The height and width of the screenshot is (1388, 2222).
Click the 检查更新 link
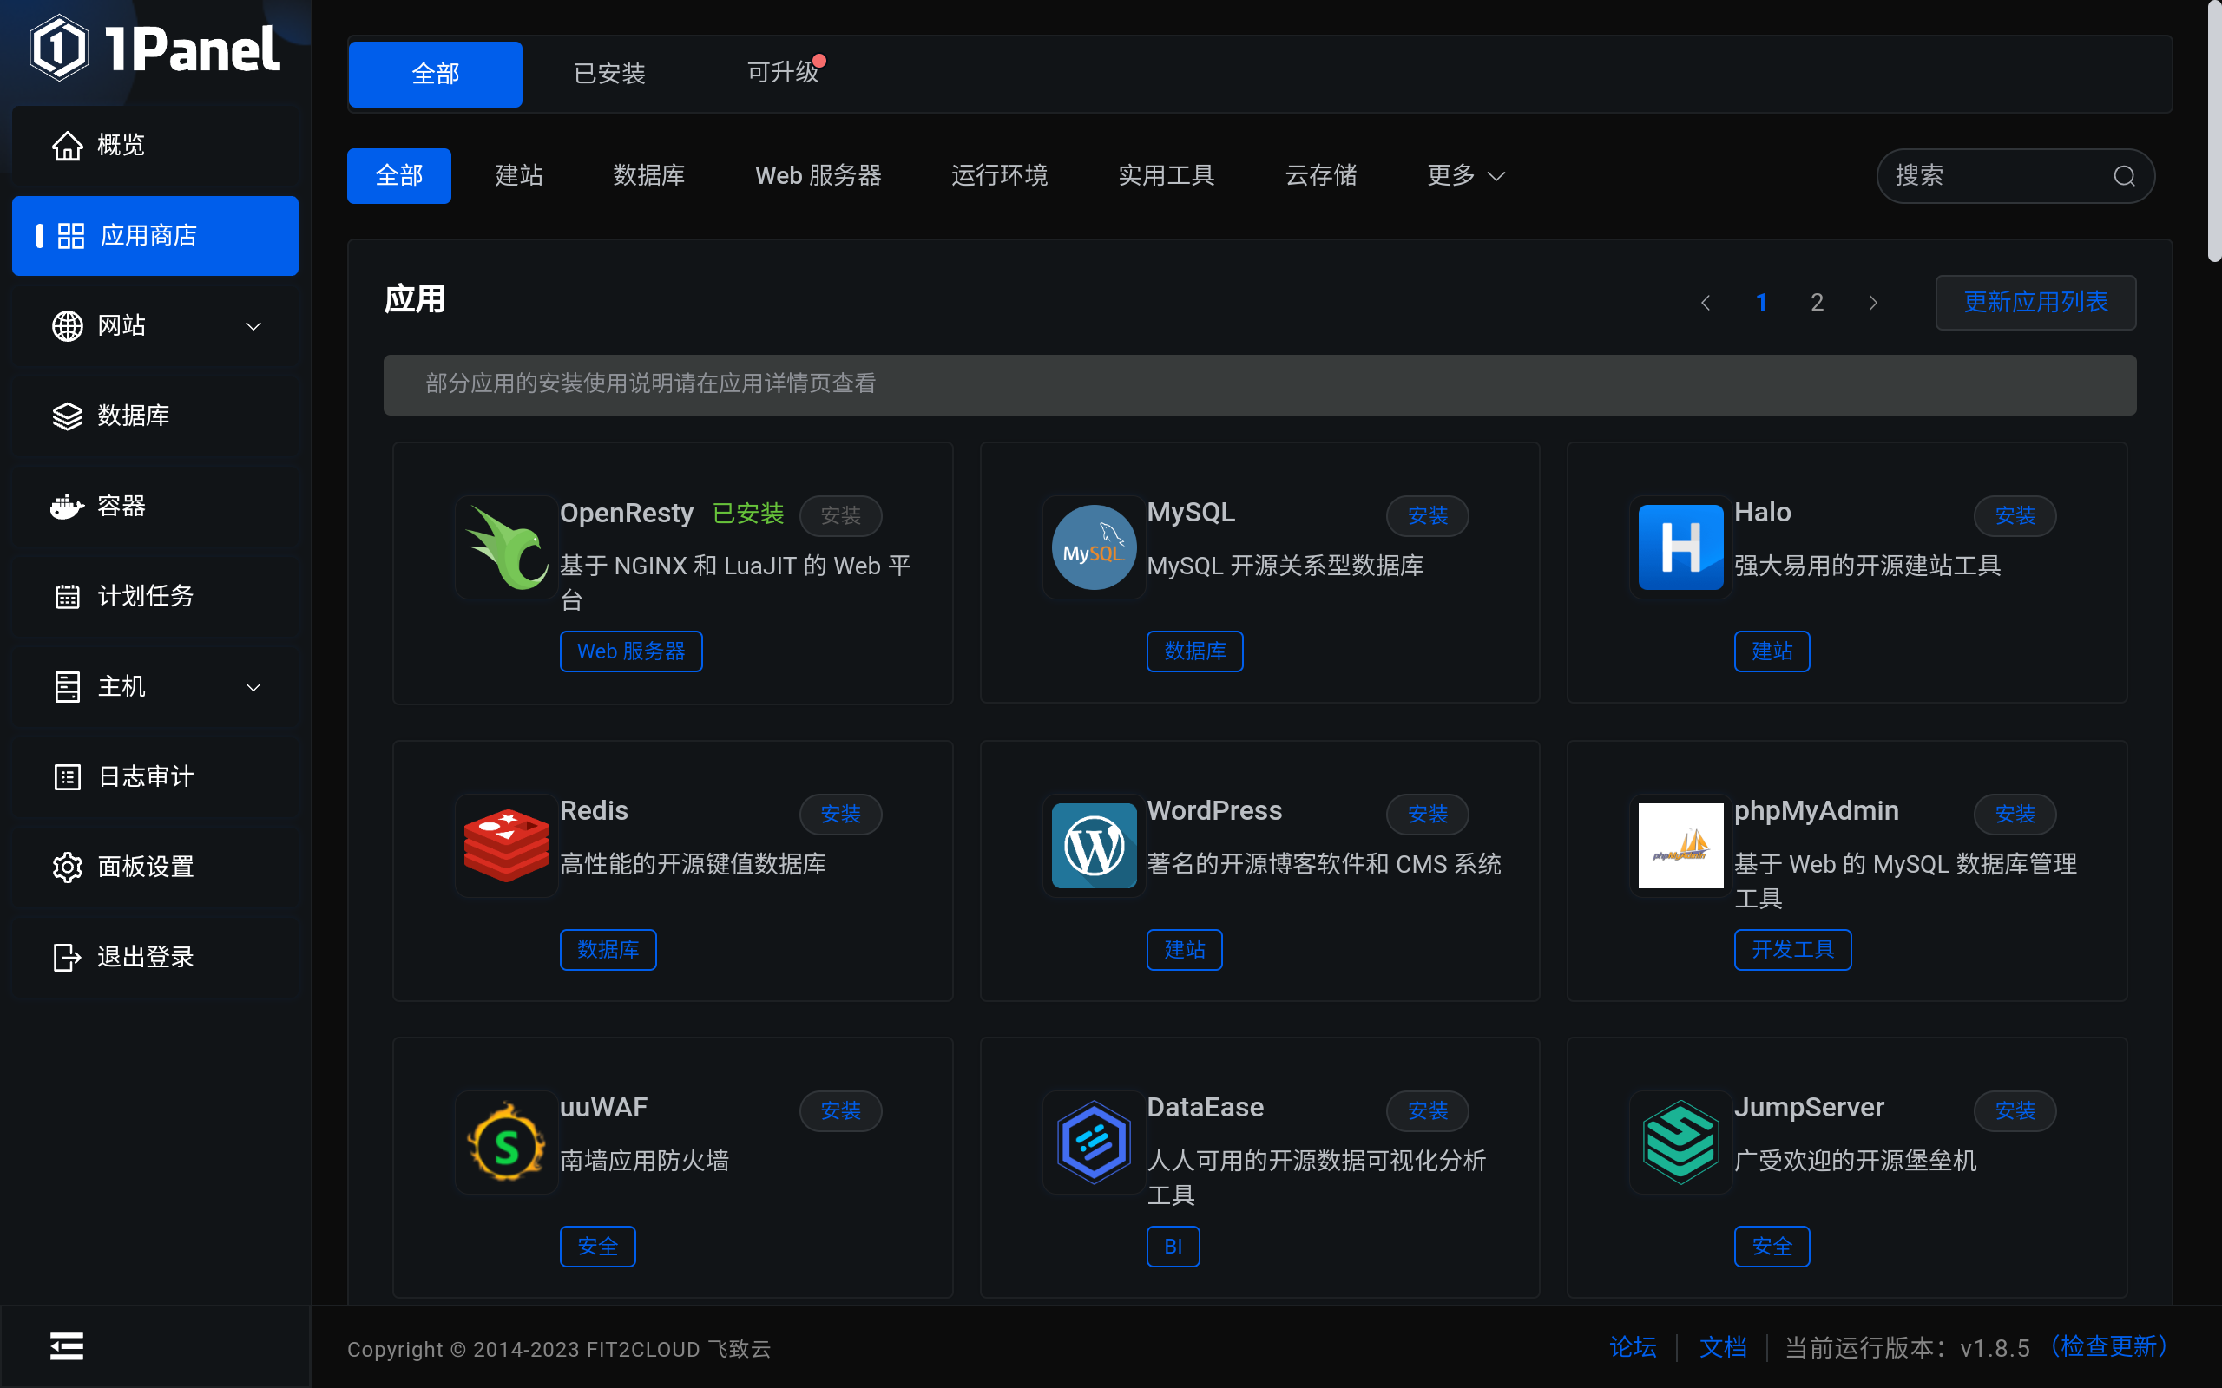pyautogui.click(x=2108, y=1346)
